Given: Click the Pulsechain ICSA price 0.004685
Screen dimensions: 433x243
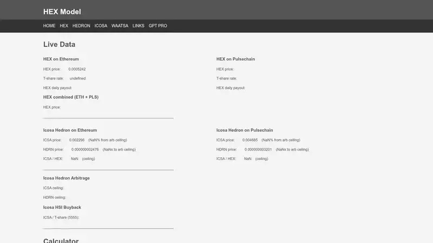Looking at the screenshot, I should click(250, 140).
